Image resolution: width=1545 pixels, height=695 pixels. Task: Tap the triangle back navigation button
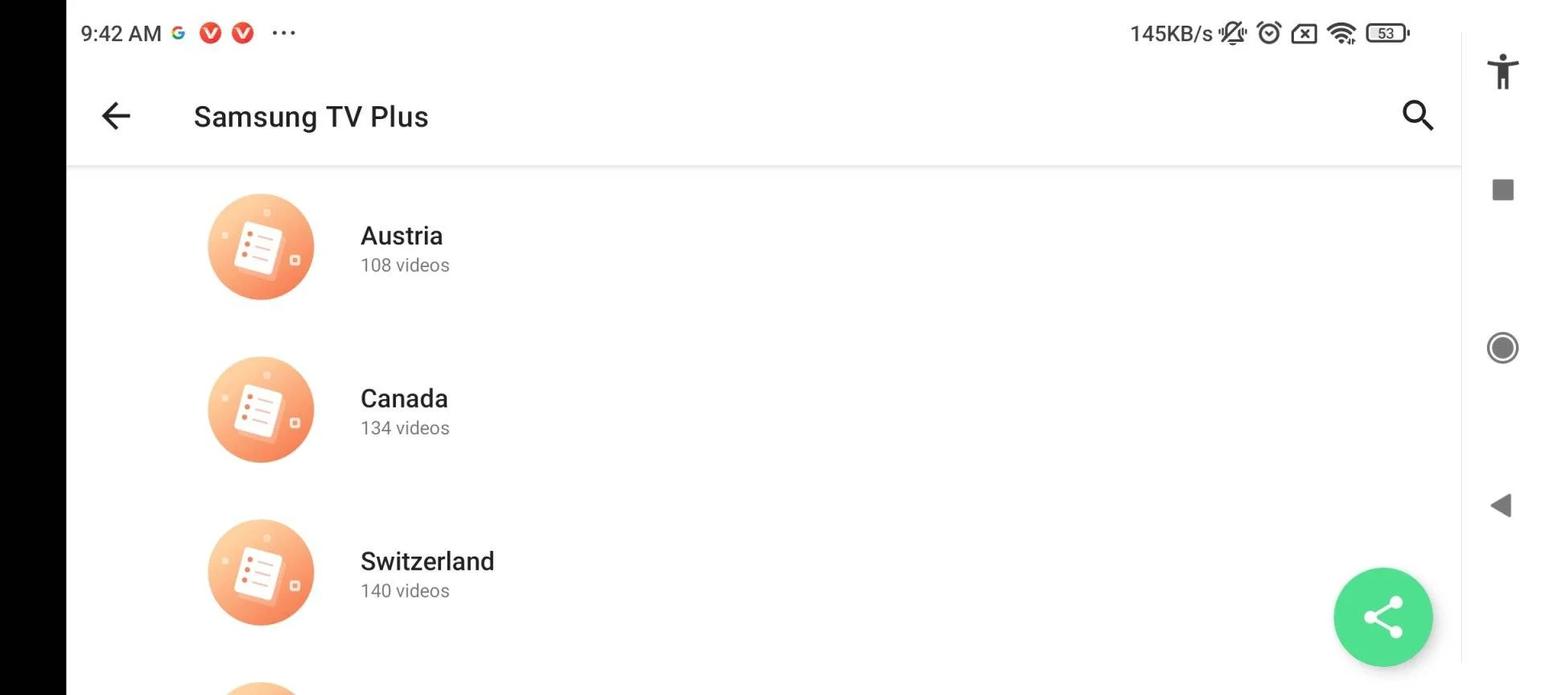pos(1501,506)
